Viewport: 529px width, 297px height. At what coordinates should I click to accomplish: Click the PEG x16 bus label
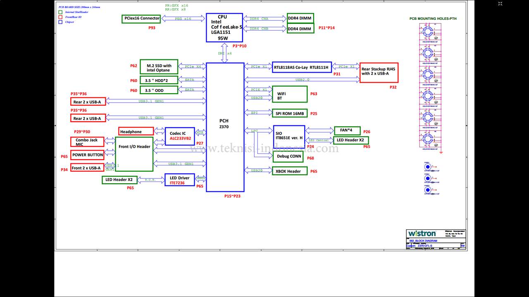pos(183,19)
